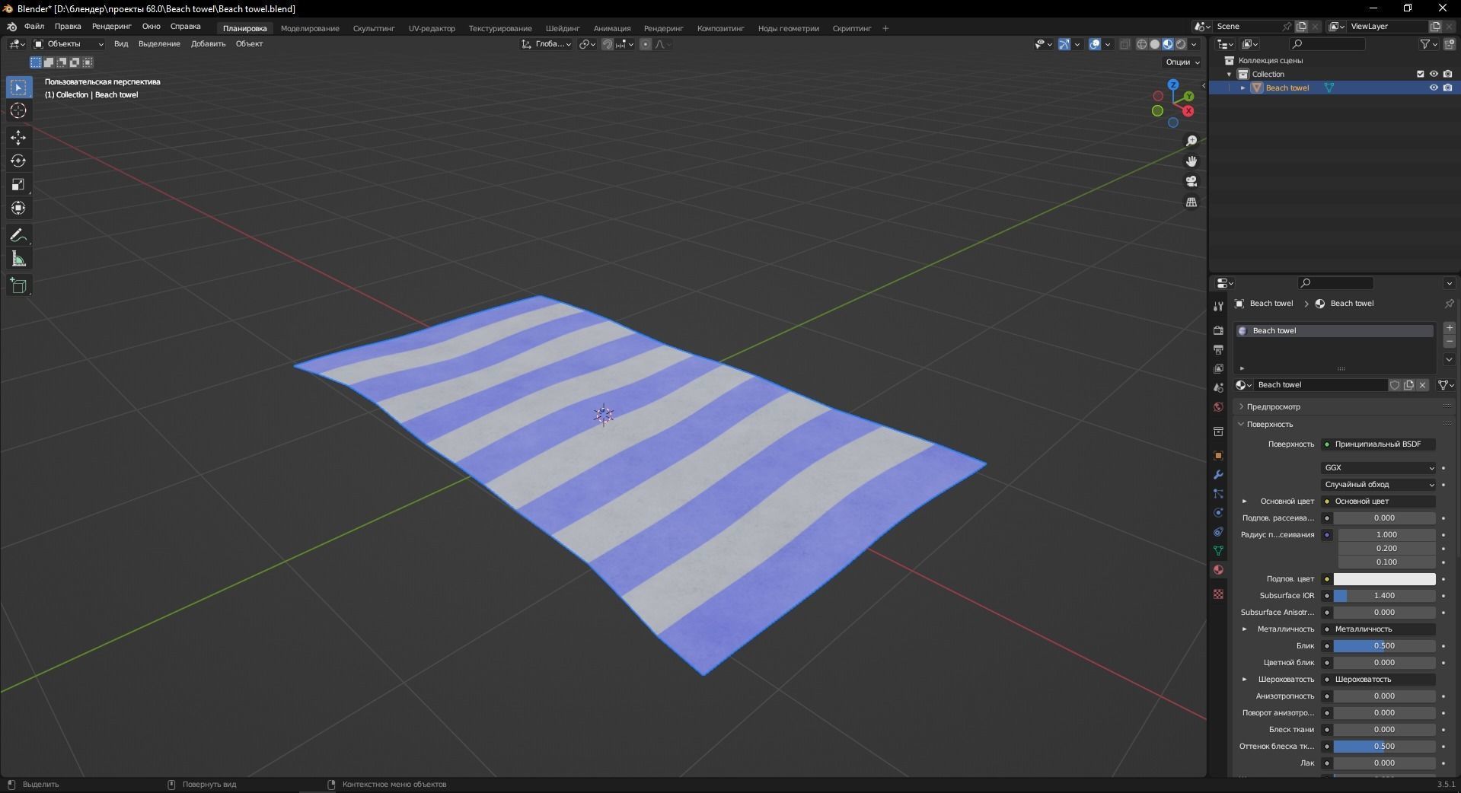1461x793 pixels.
Task: Open the Material properties tab
Action: tap(1218, 570)
